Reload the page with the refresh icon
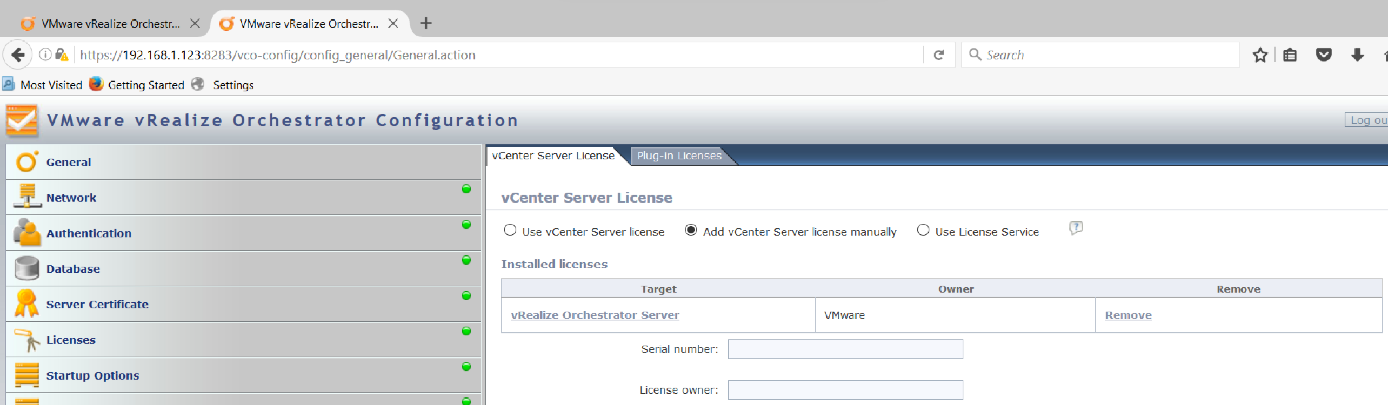1388x405 pixels. click(939, 55)
